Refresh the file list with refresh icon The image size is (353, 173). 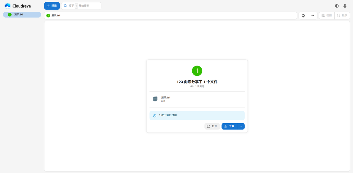[303, 15]
